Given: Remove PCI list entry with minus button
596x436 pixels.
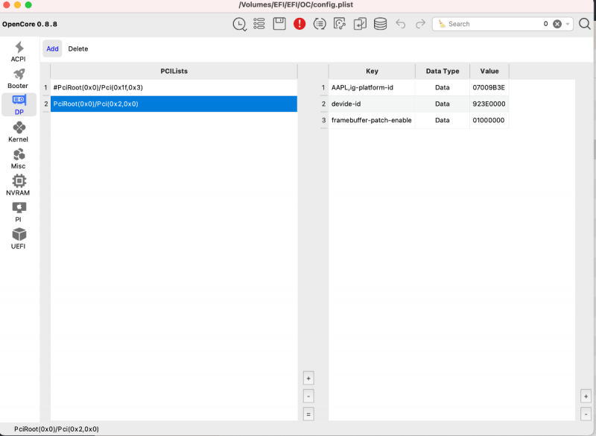Looking at the screenshot, I should (x=308, y=396).
